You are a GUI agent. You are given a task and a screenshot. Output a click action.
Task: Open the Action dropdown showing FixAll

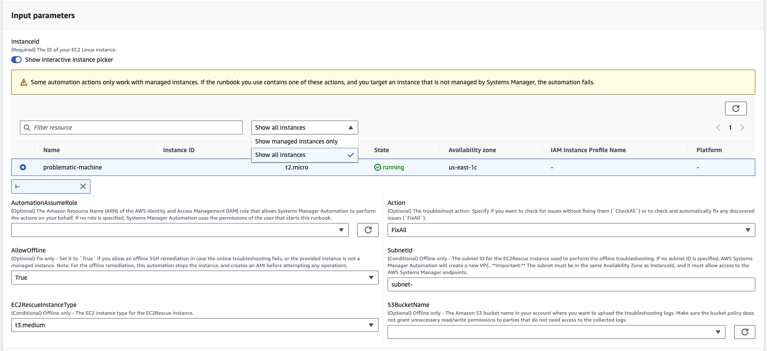pos(571,230)
